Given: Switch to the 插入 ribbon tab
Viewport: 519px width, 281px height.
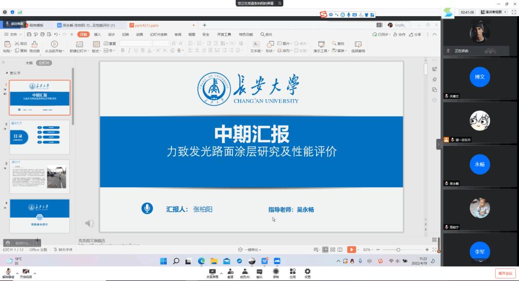Looking at the screenshot, I should 97,34.
